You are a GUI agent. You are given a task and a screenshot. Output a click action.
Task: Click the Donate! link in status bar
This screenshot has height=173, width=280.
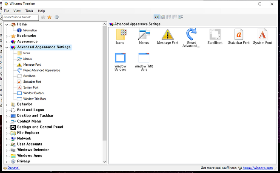click(13, 168)
